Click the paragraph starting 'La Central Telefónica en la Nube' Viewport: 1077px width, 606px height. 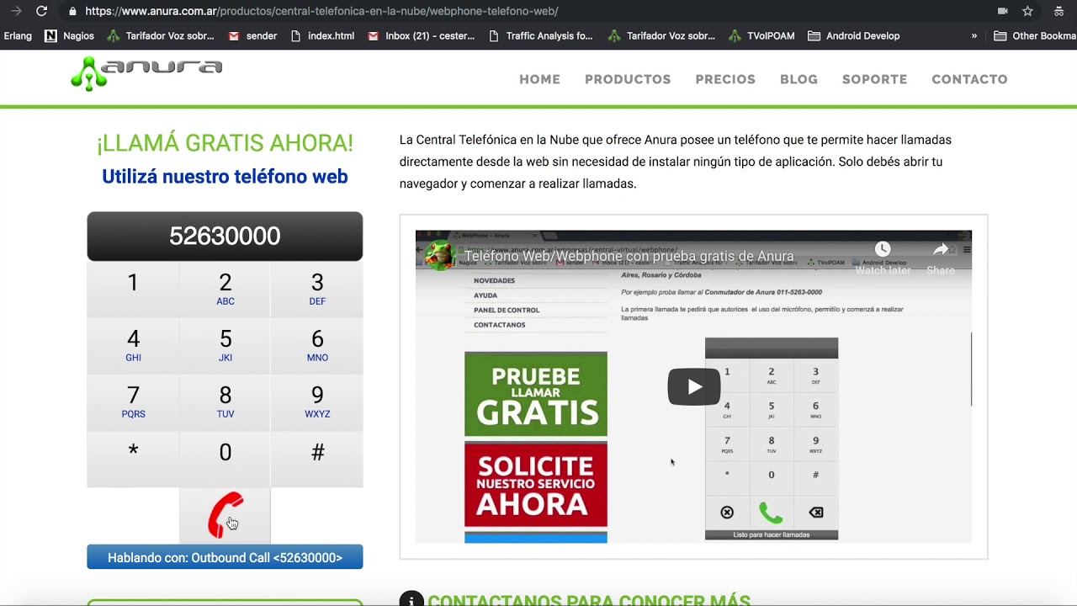pyautogui.click(x=676, y=162)
